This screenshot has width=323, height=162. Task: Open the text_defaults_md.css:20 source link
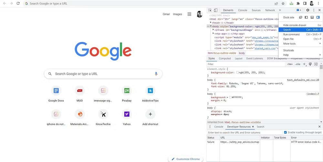click(x=303, y=80)
